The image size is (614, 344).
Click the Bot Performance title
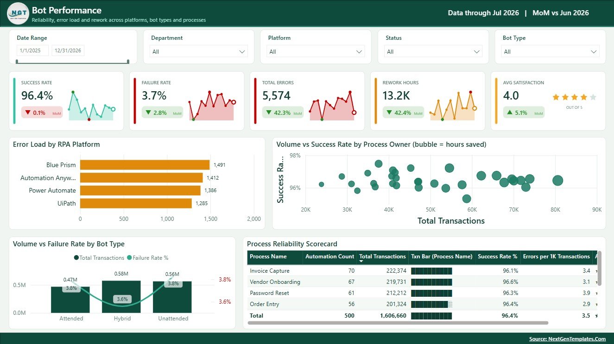[67, 10]
